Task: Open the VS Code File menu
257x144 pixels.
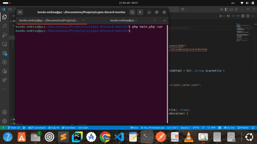Action: click(x=10, y=9)
